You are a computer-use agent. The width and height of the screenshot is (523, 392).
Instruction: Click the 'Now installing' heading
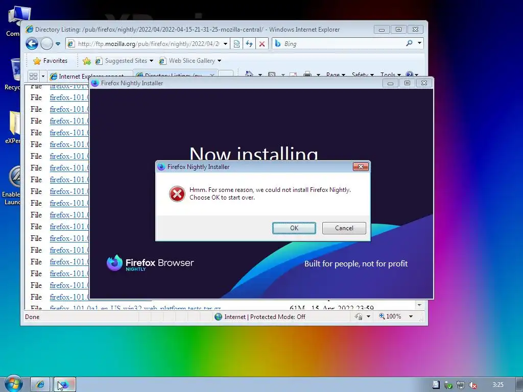pos(253,153)
